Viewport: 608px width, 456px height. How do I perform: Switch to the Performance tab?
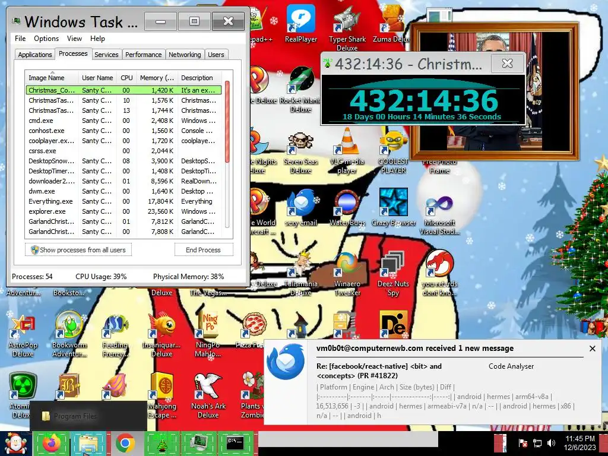143,55
